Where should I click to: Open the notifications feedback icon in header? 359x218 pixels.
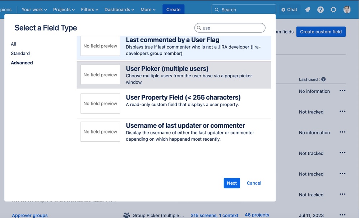[308, 10]
